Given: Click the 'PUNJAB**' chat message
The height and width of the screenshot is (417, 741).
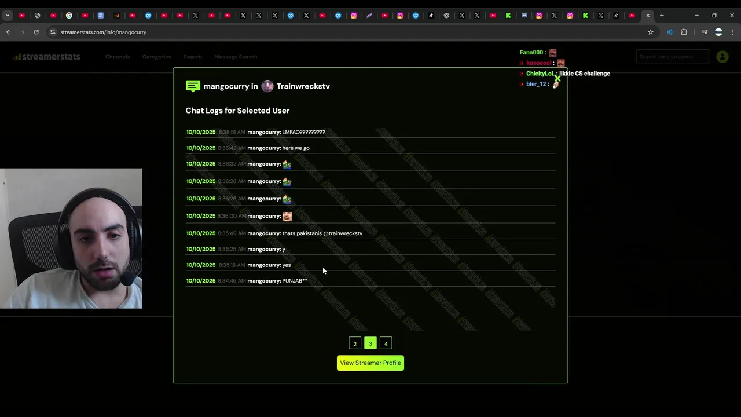Looking at the screenshot, I should (x=295, y=281).
